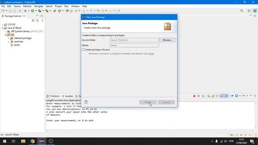The height and width of the screenshot is (145, 258).
Task: Click the Source folder text field
Action: coord(134,40)
